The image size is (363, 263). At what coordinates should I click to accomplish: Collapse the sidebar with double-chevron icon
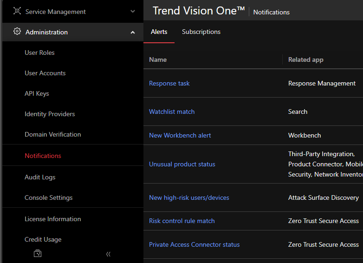pyautogui.click(x=108, y=254)
